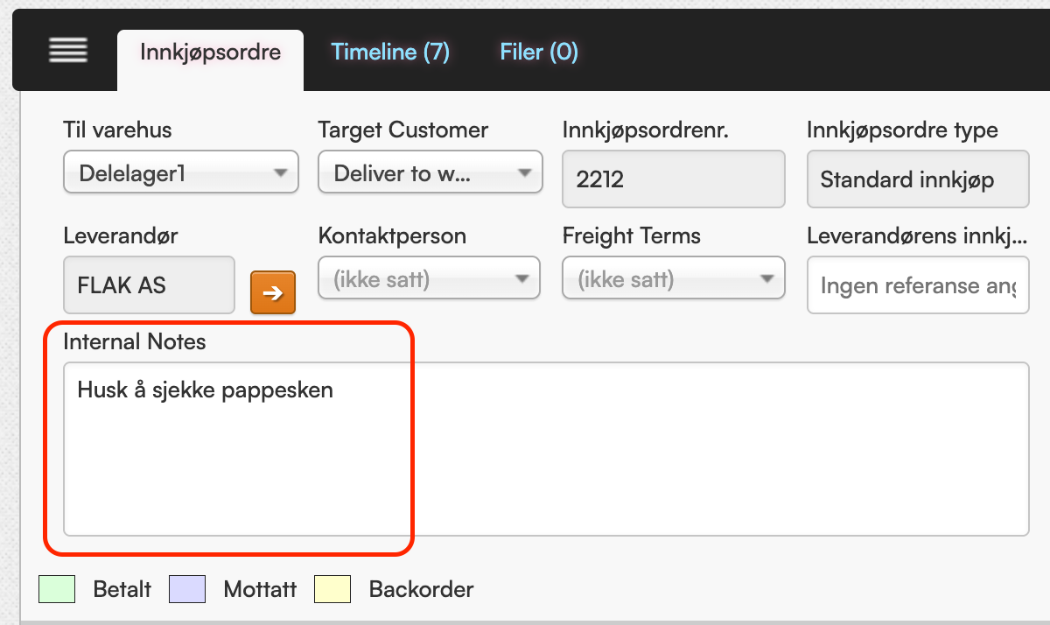Open the Freight Terms dropdown
Image resolution: width=1050 pixels, height=625 pixels.
pos(674,281)
